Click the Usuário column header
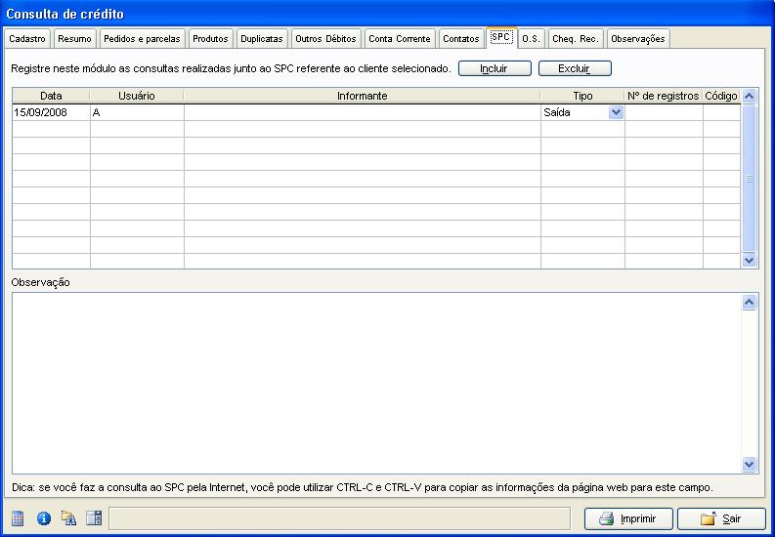This screenshot has height=537, width=775. click(137, 96)
